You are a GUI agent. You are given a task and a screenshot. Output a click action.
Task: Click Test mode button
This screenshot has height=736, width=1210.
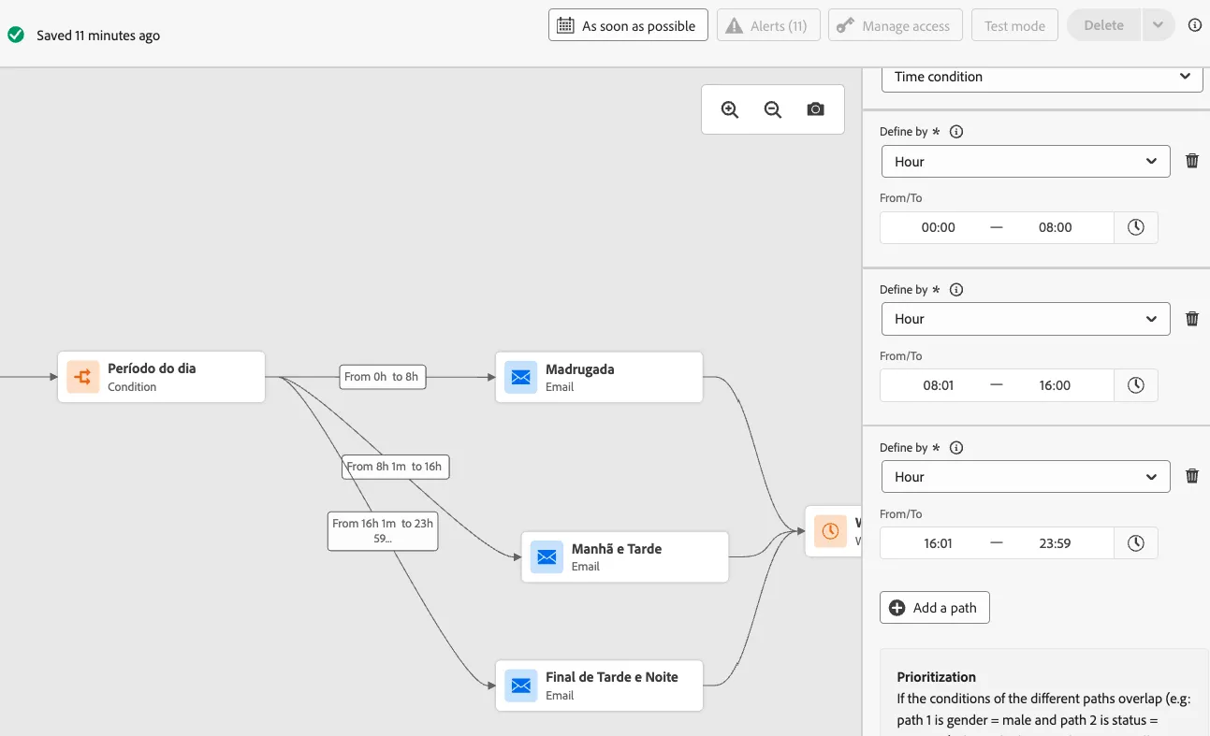[1015, 25]
